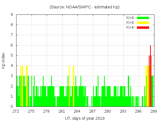Click the red K>4 legend swatch
Screen dimensions: 162x122
[x=143, y=27]
